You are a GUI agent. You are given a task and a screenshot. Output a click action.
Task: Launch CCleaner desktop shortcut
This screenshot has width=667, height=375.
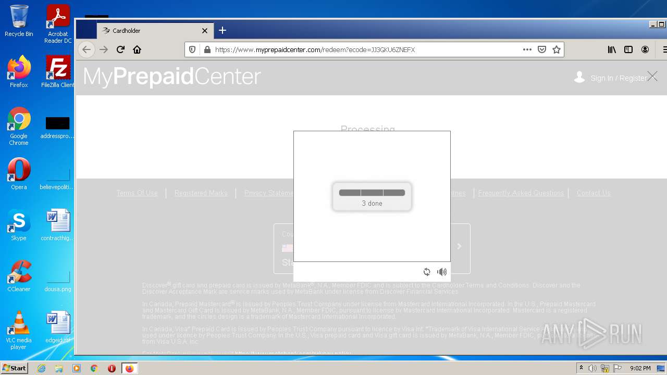pos(19,276)
